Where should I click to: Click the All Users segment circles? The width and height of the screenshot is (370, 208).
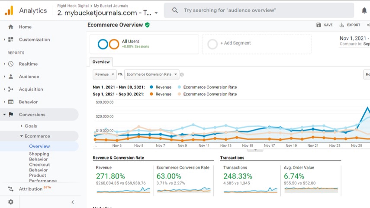(108, 44)
